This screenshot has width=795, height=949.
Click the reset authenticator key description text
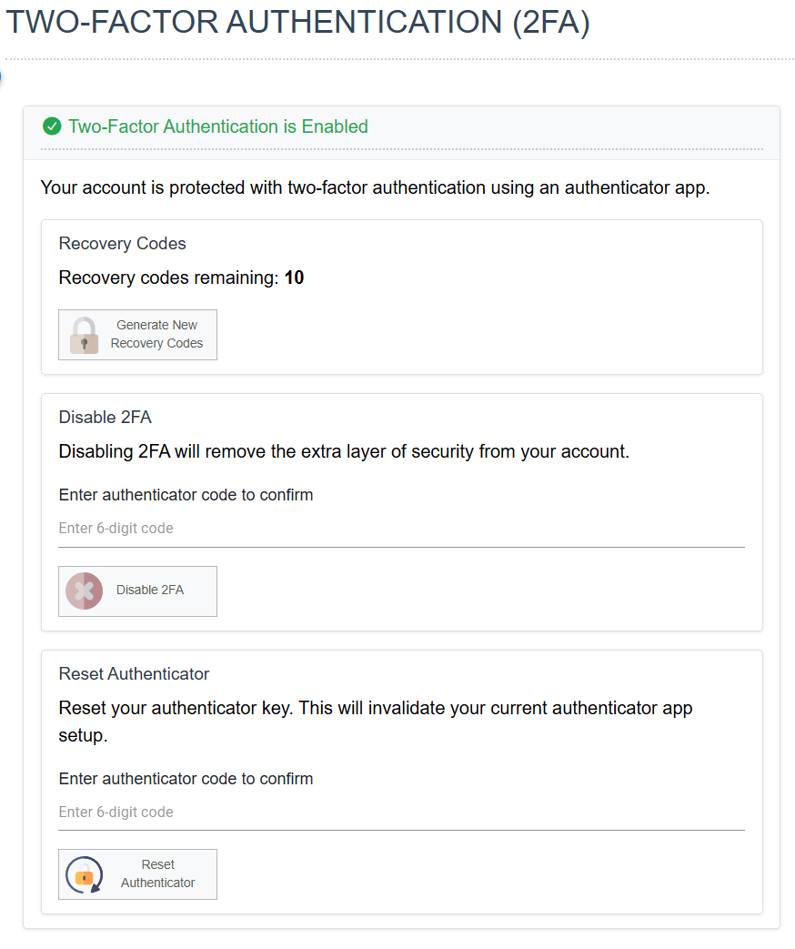pyautogui.click(x=376, y=722)
